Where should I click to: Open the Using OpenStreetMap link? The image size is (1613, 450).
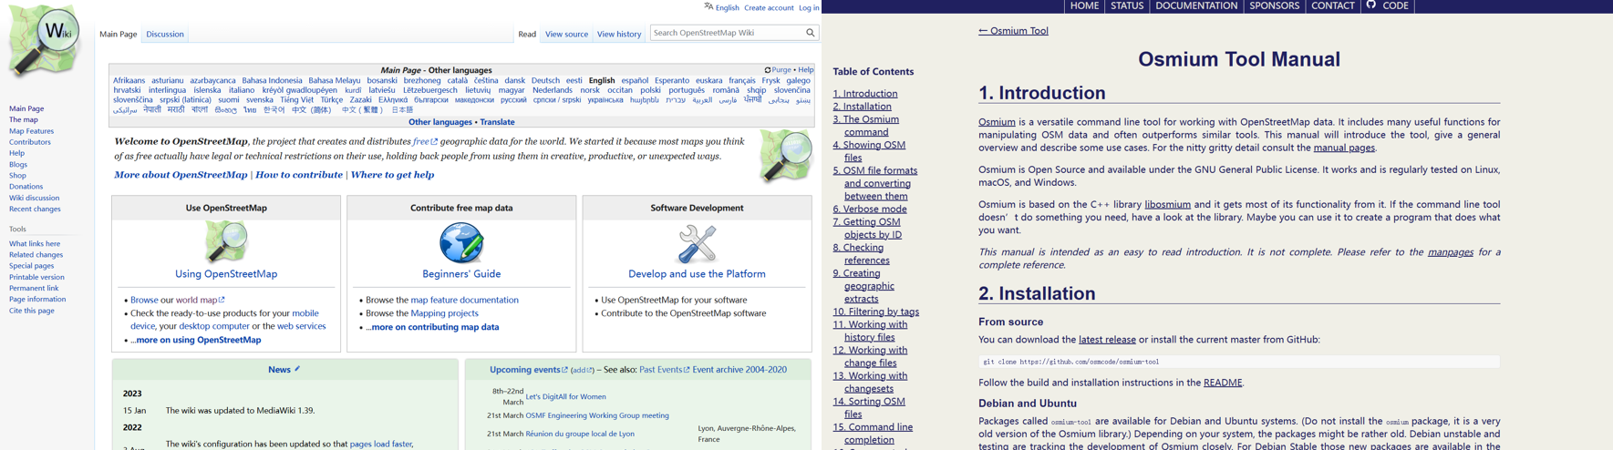coord(226,274)
